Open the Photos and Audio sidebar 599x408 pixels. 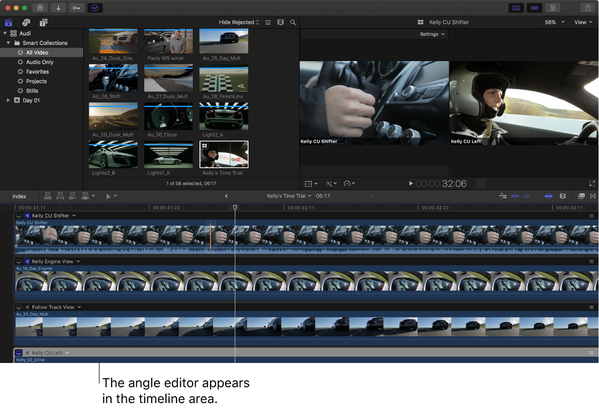click(x=26, y=22)
